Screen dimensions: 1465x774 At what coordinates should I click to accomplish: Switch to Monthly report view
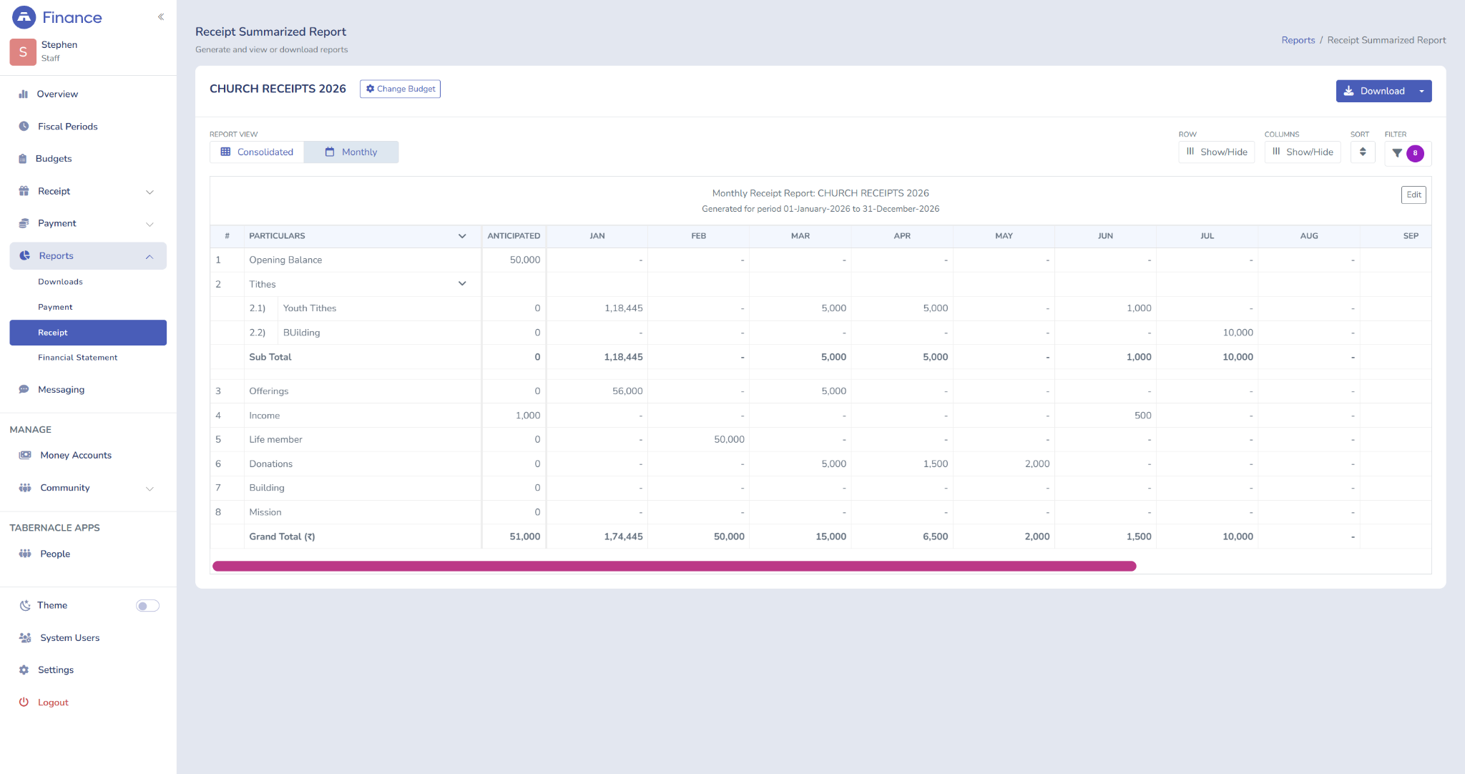(351, 152)
